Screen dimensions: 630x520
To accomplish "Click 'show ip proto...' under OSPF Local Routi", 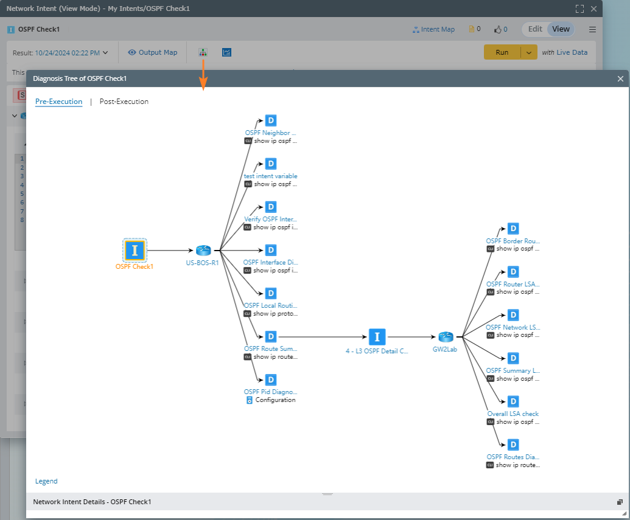I will [275, 314].
